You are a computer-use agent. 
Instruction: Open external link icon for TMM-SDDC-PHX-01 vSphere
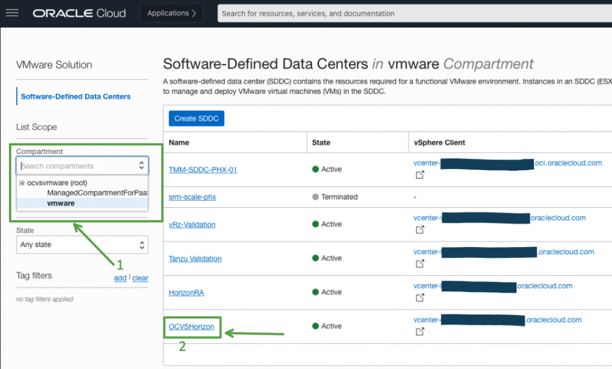coord(420,176)
